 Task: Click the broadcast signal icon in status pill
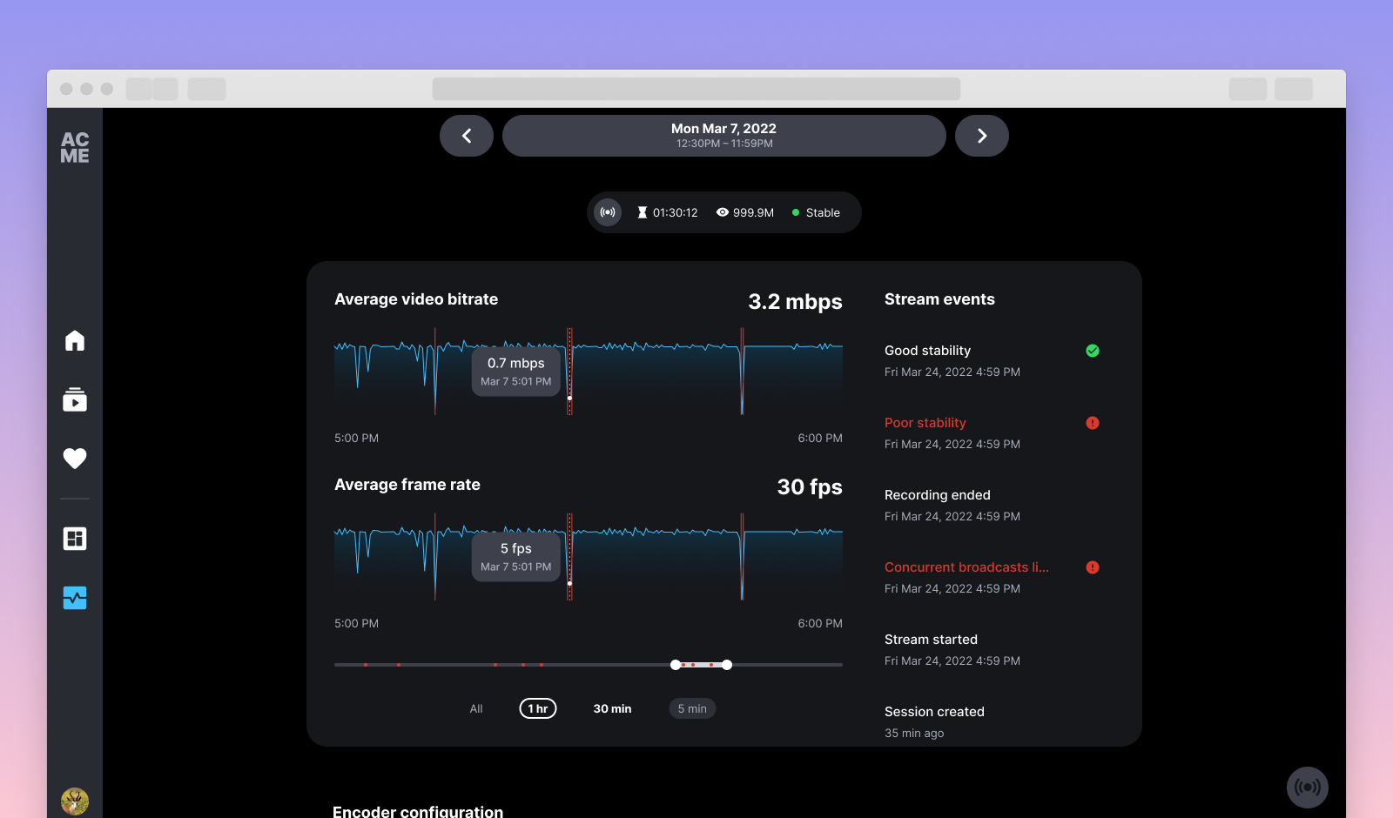608,212
